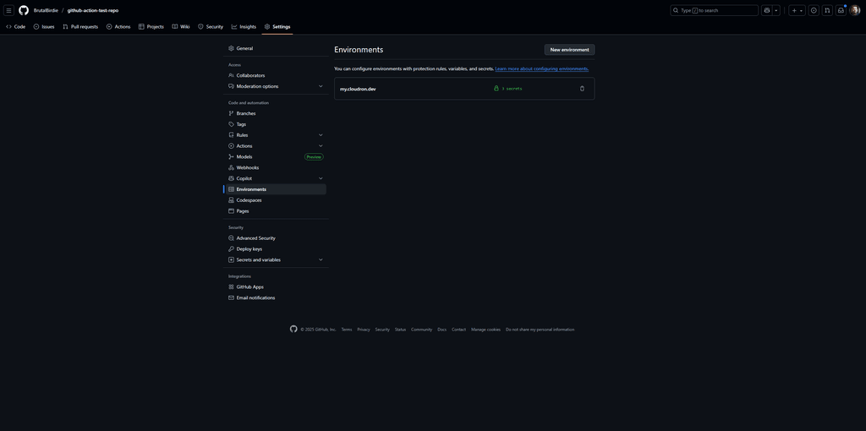Expand the Moderation options section
This screenshot has height=431, width=866.
321,86
